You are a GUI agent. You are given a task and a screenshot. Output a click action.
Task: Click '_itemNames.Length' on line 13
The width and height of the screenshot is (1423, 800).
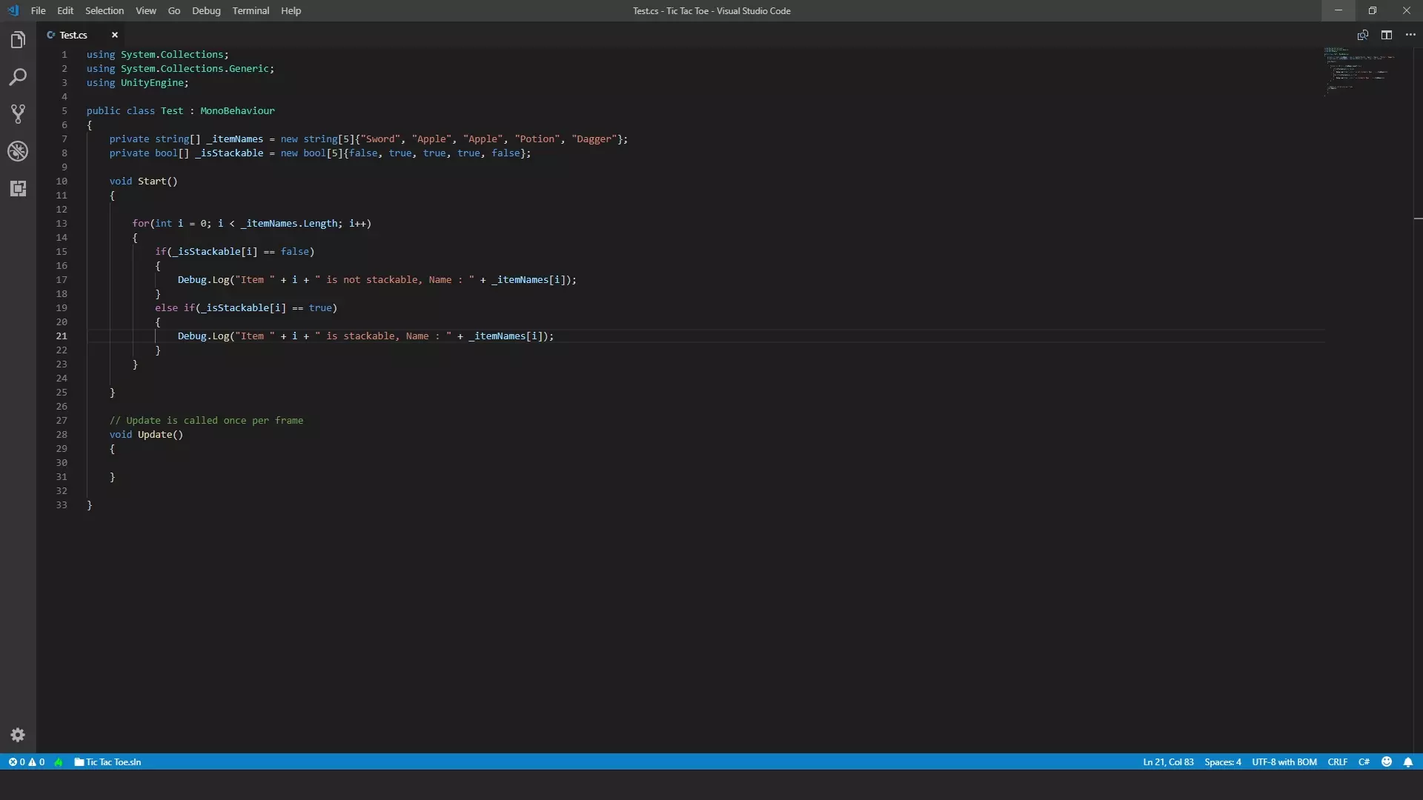tap(289, 223)
